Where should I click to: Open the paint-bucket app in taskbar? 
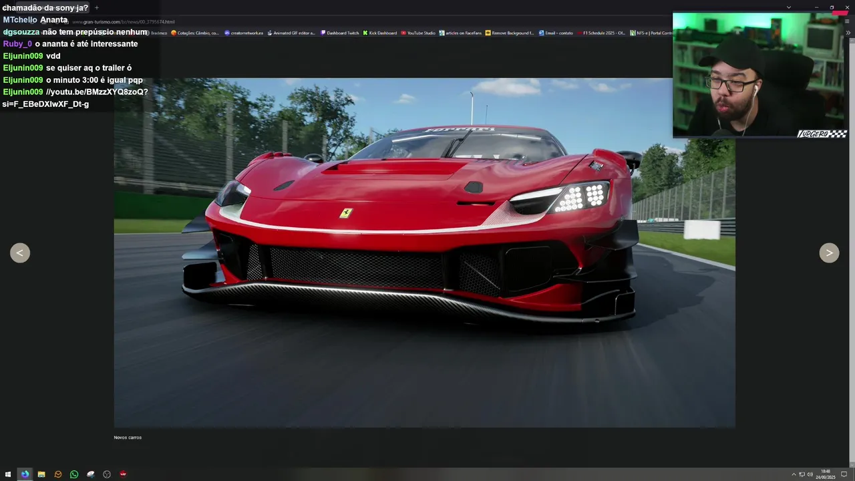(91, 474)
